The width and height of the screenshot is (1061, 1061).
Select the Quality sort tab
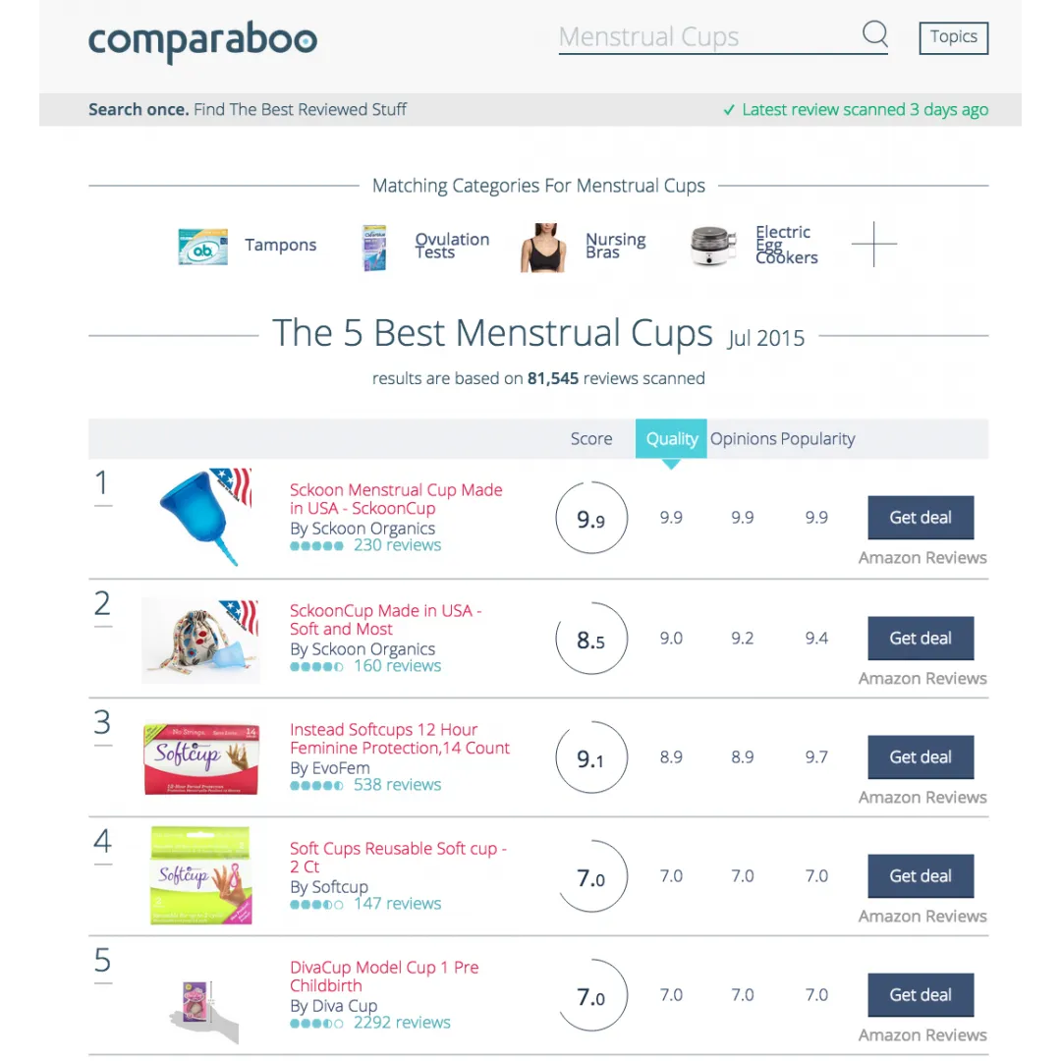coord(671,438)
